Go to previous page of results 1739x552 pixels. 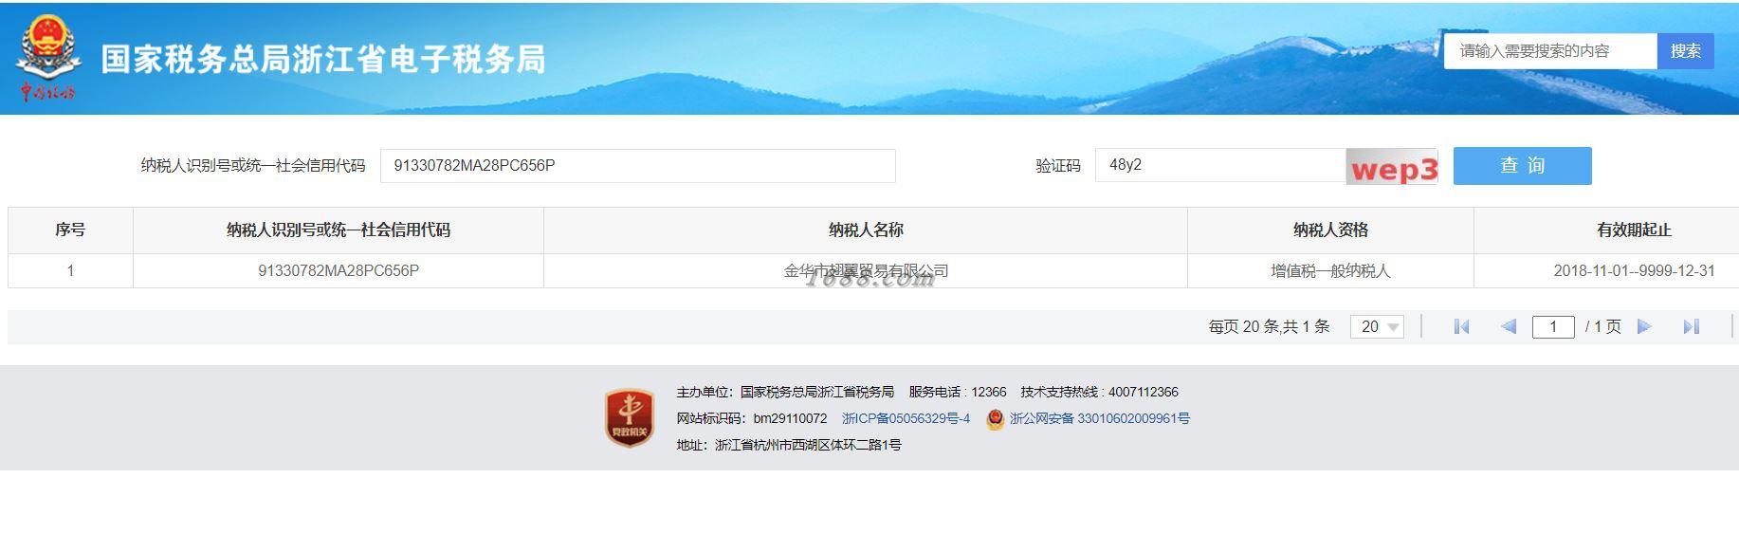(1509, 327)
